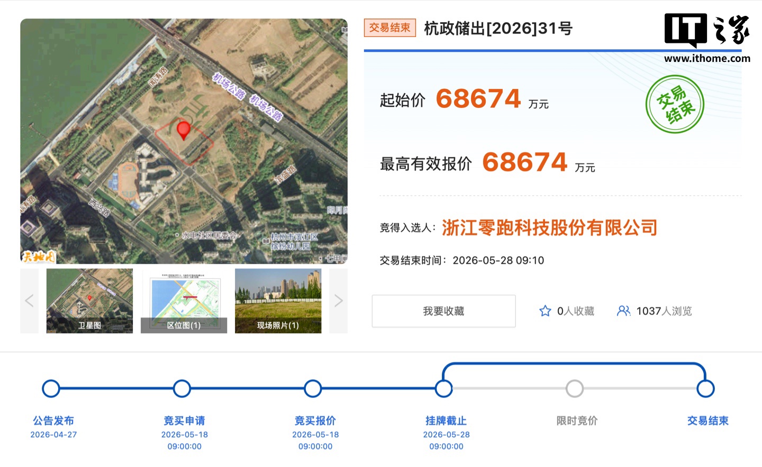Click the 交易结束 label under timeline
The image size is (762, 467).
pos(708,421)
